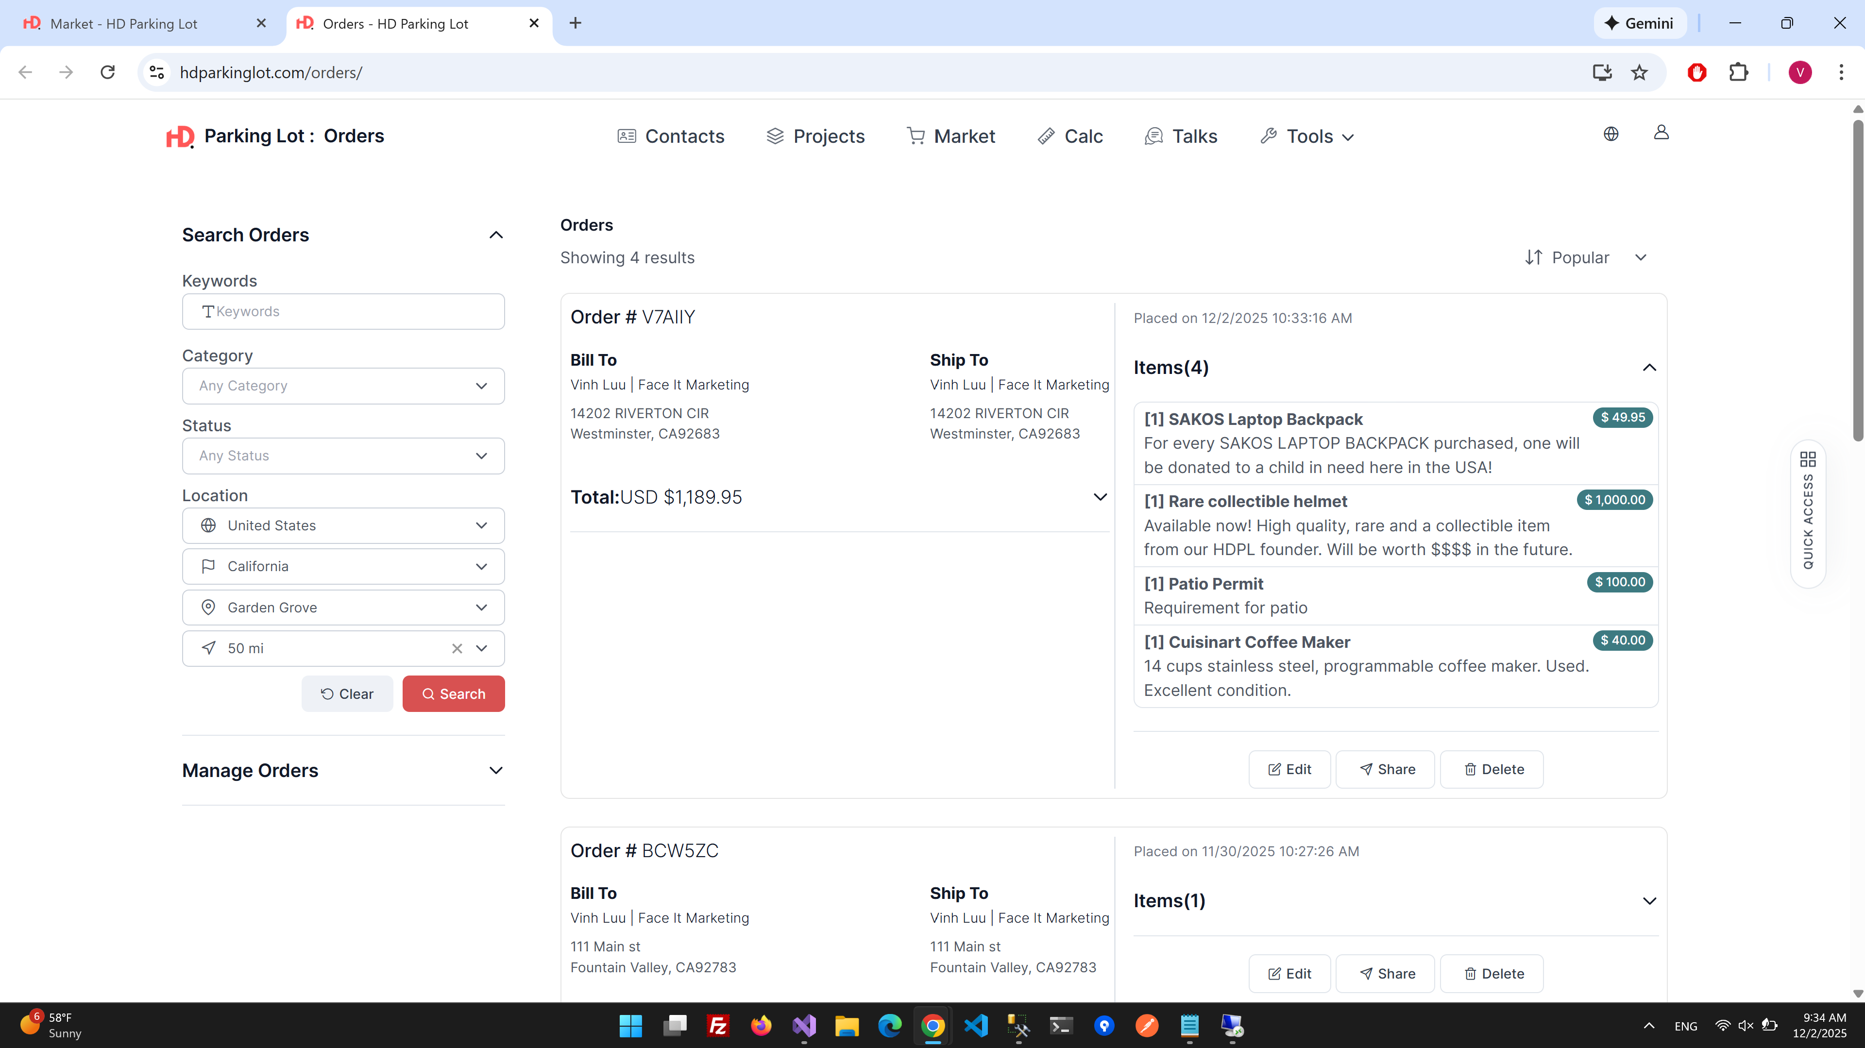Launch FileZilla from the taskbar
Screen dimensions: 1865x1048
(x=717, y=1026)
